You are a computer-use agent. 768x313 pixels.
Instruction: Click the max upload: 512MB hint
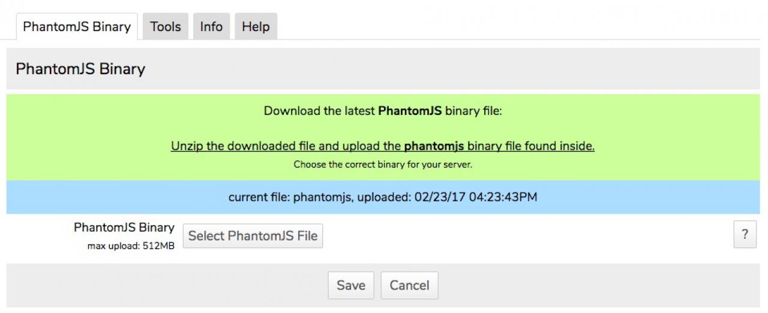[131, 245]
